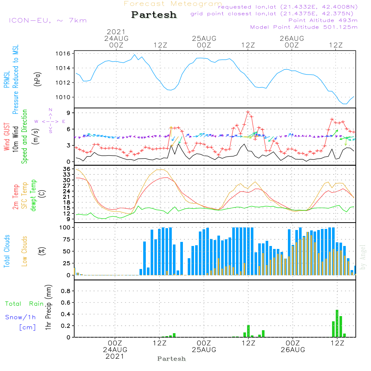Select bottom axis '00Z 25AUG' label
The height and width of the screenshot is (371, 371).
[x=204, y=347]
